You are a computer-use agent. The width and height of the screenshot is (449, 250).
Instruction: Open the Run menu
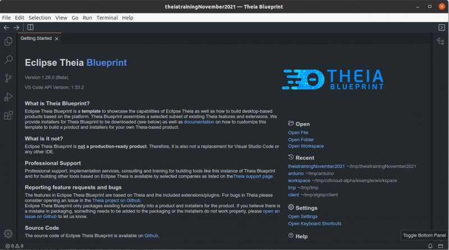click(88, 18)
